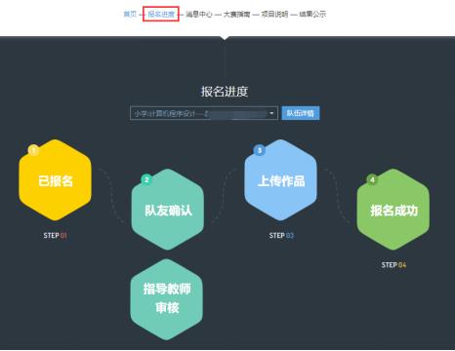This screenshot has width=455, height=351.
Task: Click the step 4 number badge
Action: tap(372, 179)
